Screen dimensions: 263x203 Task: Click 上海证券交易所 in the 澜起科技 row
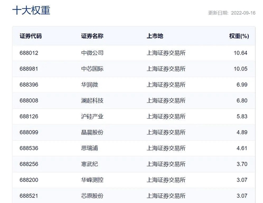[x=166, y=101]
